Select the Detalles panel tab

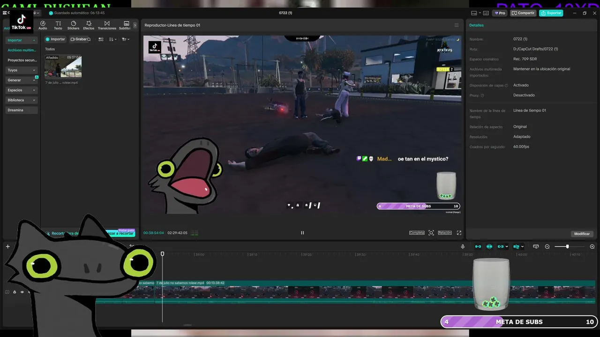pyautogui.click(x=476, y=25)
